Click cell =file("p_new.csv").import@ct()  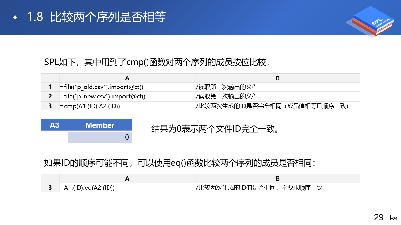[x=127, y=96]
